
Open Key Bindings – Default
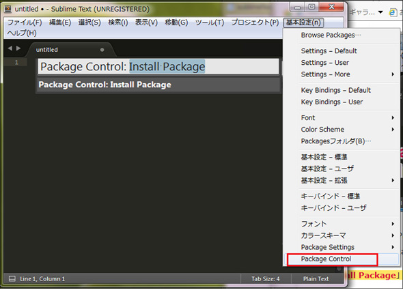pos(342,90)
